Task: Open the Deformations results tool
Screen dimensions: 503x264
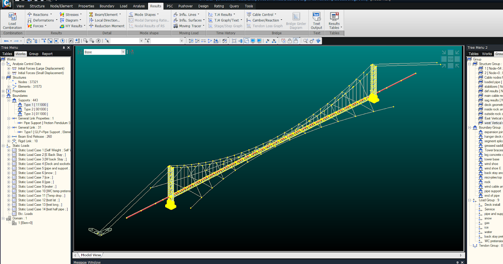Action: click(42, 20)
